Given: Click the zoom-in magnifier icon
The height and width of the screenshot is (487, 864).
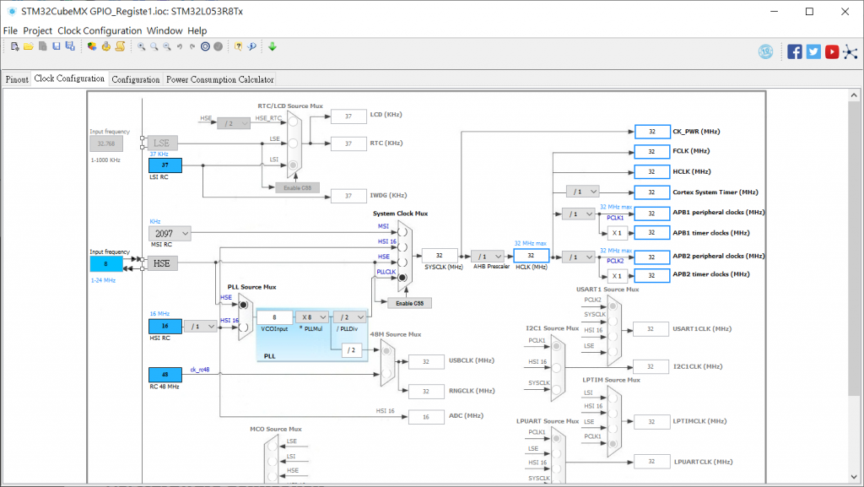Looking at the screenshot, I should (142, 46).
